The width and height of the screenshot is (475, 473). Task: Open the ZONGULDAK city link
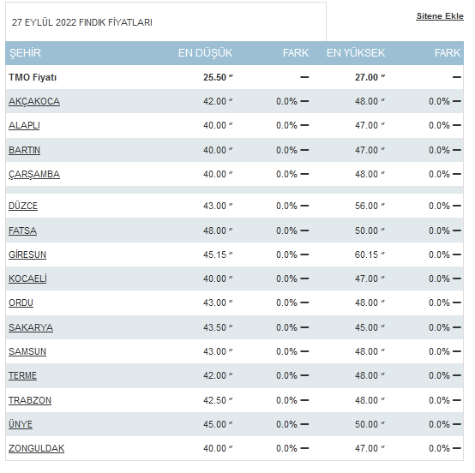36,448
